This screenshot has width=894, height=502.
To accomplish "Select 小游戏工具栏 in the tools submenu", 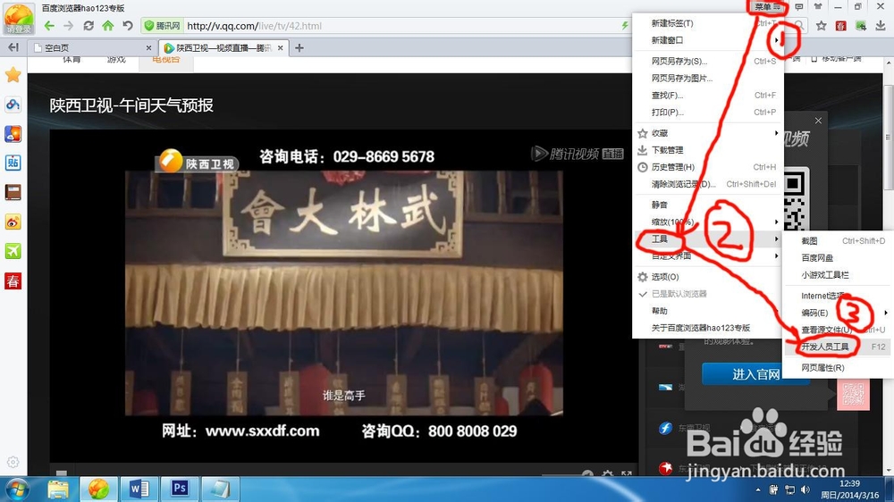I will [839, 275].
